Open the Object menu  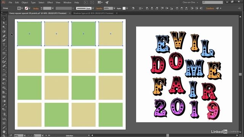(x=25, y=3)
